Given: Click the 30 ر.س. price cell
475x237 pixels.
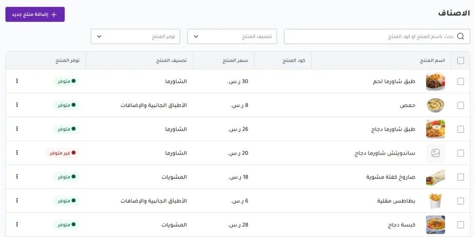Looking at the screenshot, I should tap(237, 81).
